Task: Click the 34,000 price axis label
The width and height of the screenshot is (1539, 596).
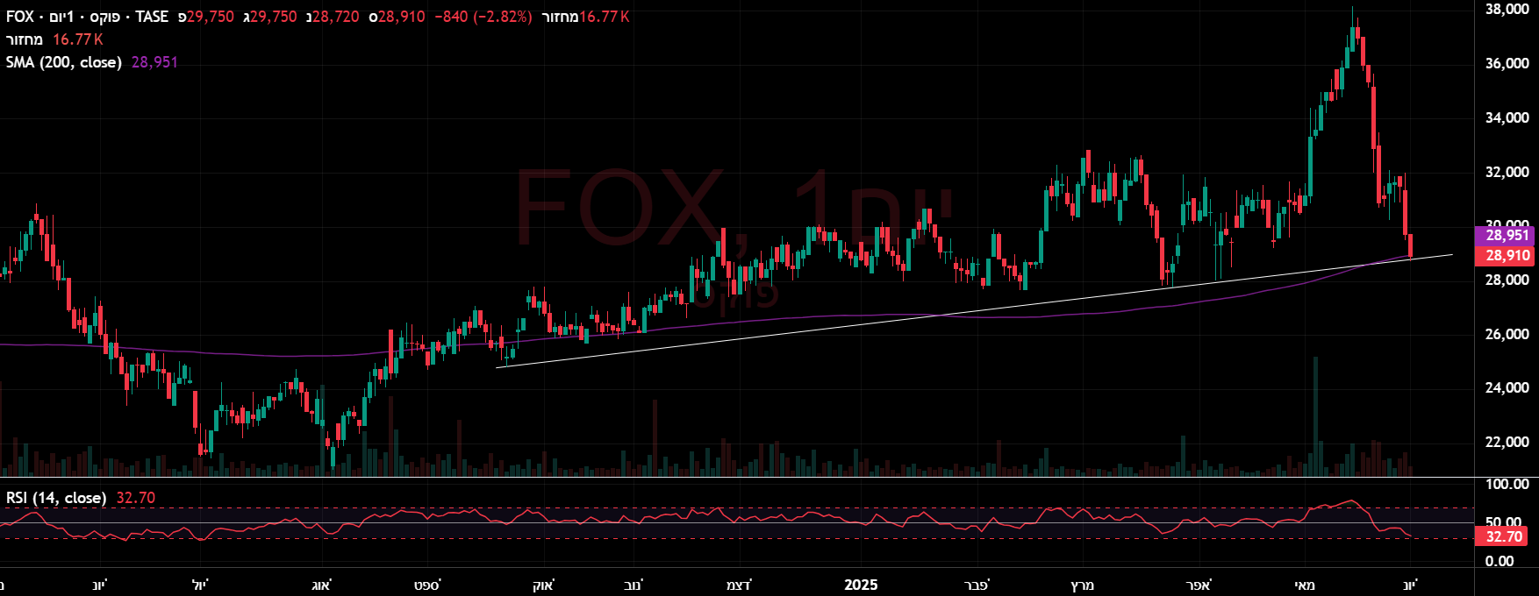Action: pyautogui.click(x=1507, y=118)
